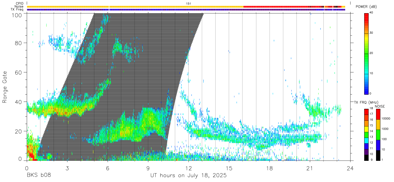Click x-axis tick label '18'
394x182 pixels.
point(269,168)
